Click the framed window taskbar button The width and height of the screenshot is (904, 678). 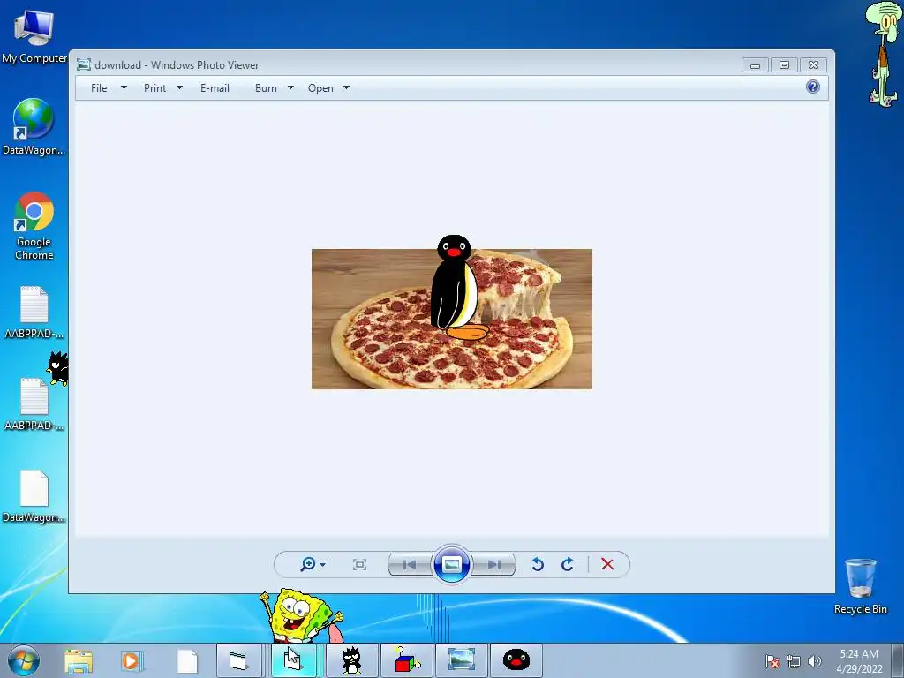(x=238, y=660)
